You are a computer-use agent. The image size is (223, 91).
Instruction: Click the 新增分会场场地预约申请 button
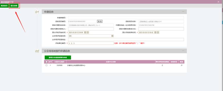58,57
